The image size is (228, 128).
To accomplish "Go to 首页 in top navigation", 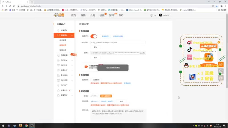I will (74, 15).
